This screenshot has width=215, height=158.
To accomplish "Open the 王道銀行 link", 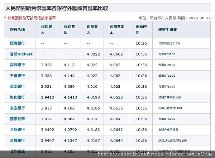I will click(x=18, y=76).
